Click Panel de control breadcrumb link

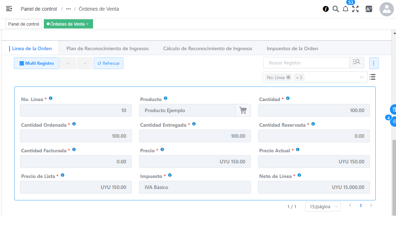coord(38,9)
